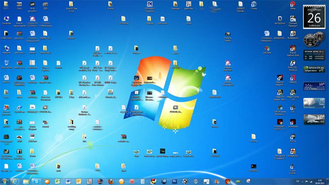Open Excel from the taskbar

(x=58, y=181)
